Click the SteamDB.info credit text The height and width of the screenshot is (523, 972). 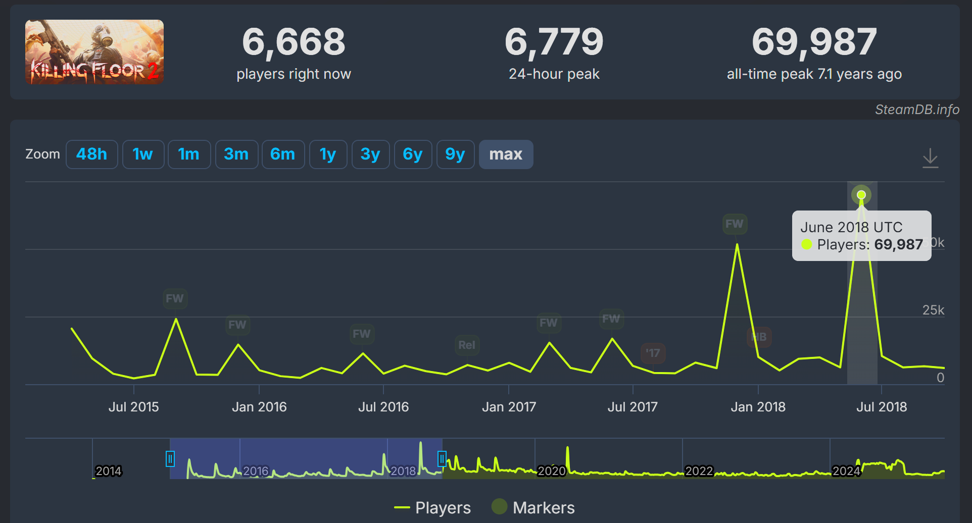[x=917, y=110]
